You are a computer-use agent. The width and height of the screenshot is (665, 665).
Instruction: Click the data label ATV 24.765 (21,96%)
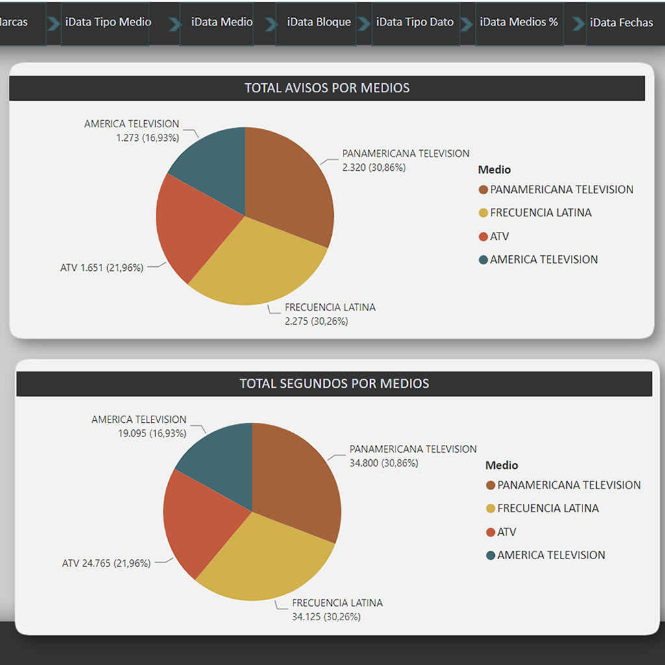click(x=107, y=564)
